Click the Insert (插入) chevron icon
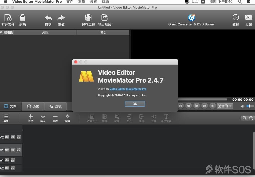 point(43,117)
